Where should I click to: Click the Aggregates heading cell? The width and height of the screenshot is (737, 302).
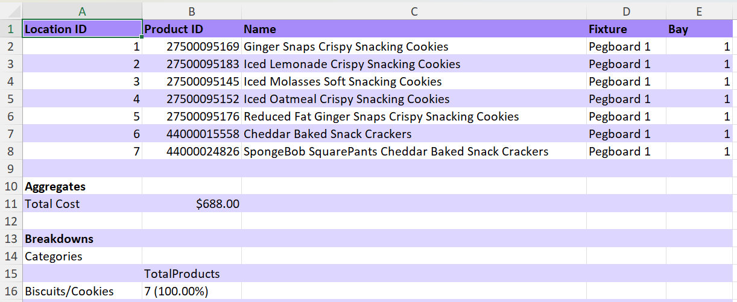coord(82,186)
